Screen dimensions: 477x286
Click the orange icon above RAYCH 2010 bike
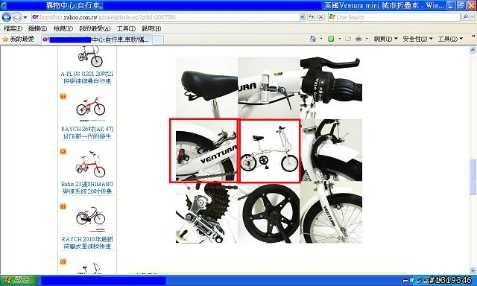63,206
